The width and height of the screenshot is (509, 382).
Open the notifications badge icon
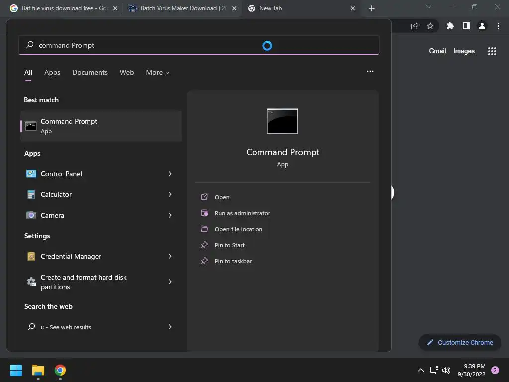tap(495, 370)
